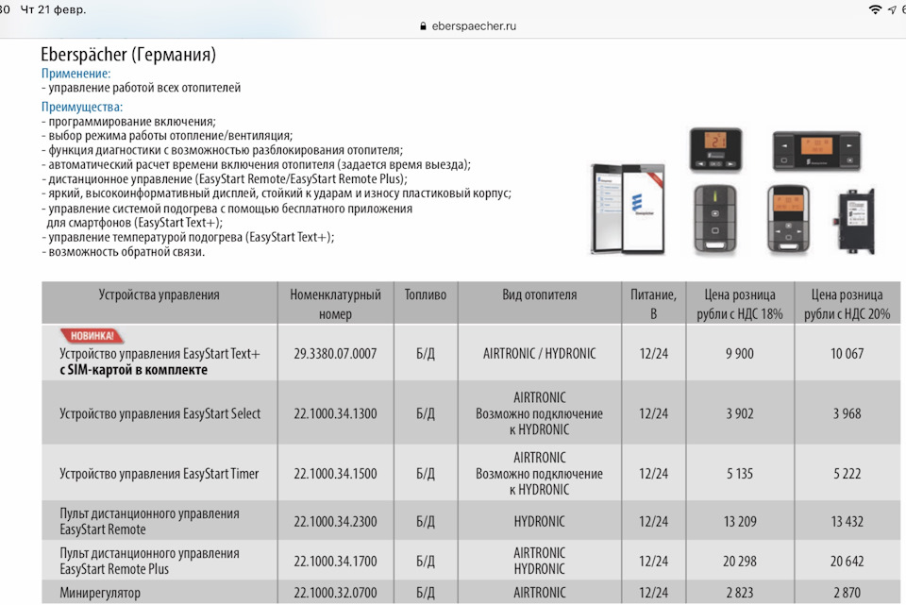Click the Цена розница с НДС 20% header
Image resolution: width=906 pixels, height=605 pixels.
click(847, 304)
